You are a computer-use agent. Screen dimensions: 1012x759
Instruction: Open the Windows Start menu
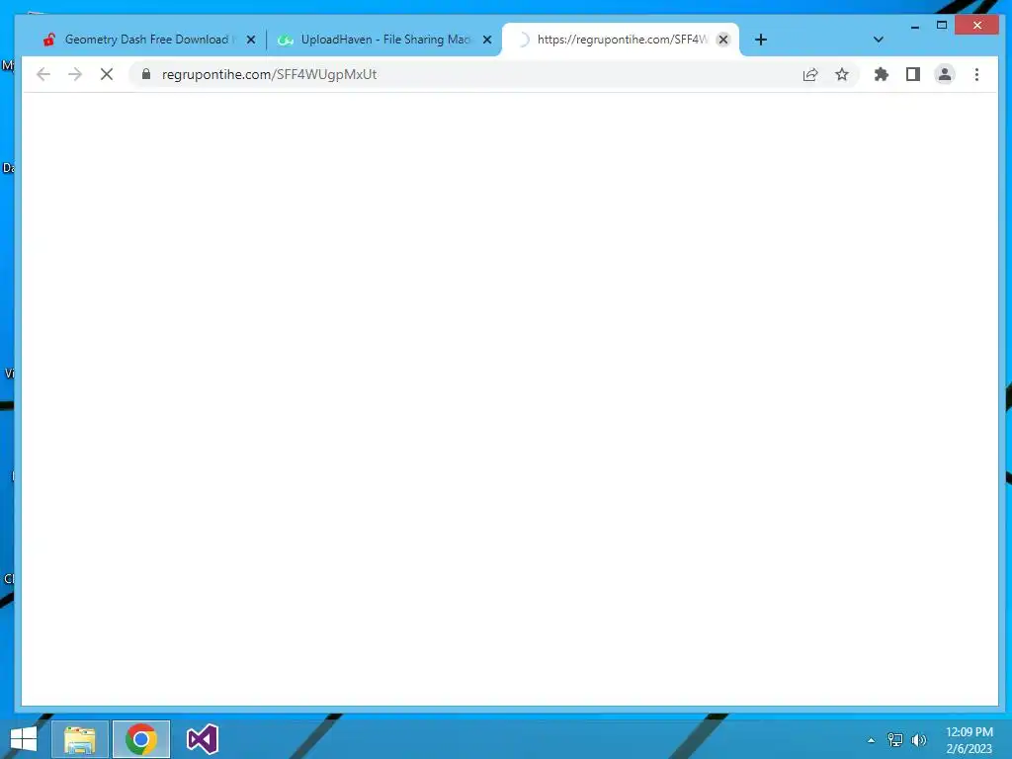(x=24, y=739)
